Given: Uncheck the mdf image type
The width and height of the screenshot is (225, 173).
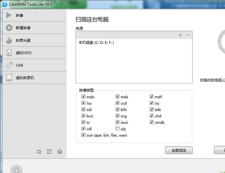Looking at the screenshot, I should pos(151,96).
